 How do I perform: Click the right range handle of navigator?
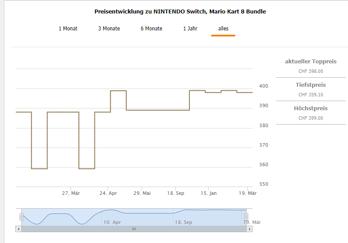click(x=246, y=217)
